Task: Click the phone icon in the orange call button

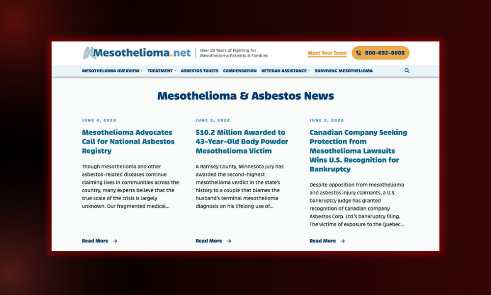Action: (358, 53)
